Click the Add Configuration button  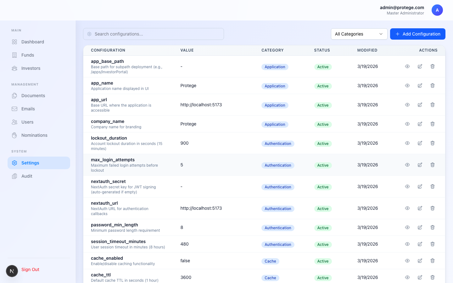coord(417,34)
